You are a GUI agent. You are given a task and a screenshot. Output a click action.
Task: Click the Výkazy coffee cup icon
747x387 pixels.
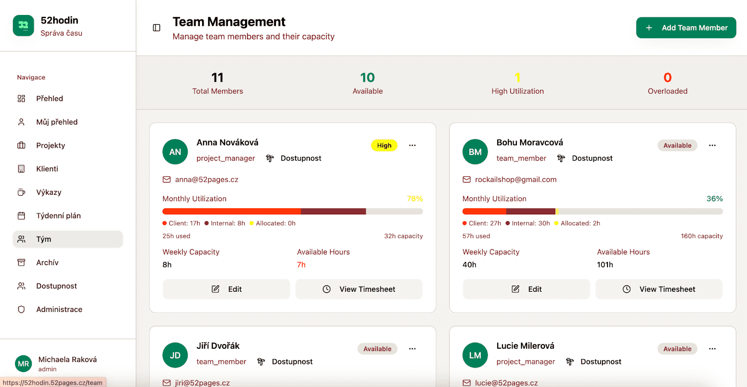(21, 192)
